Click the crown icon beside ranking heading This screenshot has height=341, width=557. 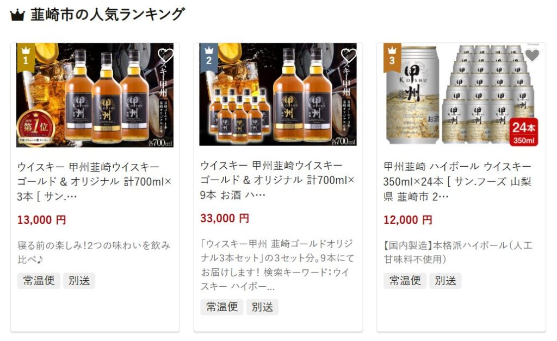pyautogui.click(x=17, y=15)
